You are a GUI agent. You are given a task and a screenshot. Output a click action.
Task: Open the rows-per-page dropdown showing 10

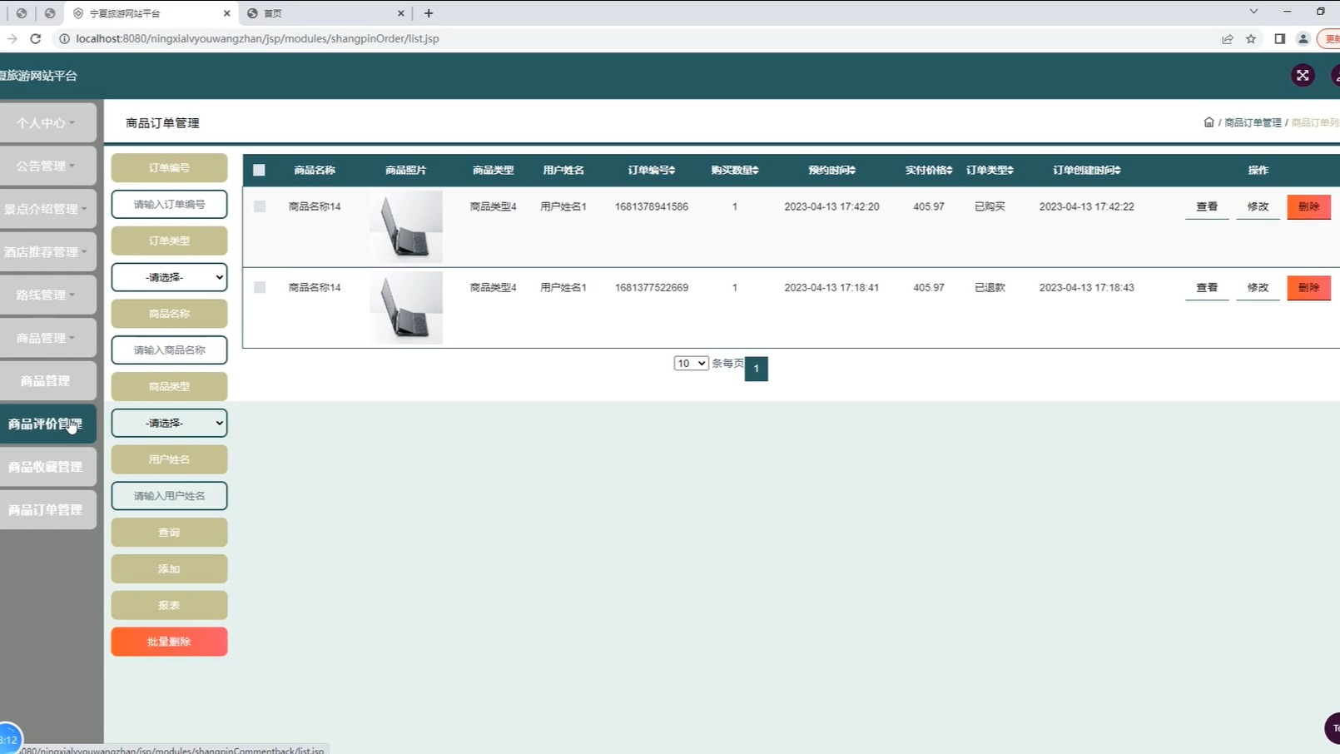pyautogui.click(x=691, y=364)
